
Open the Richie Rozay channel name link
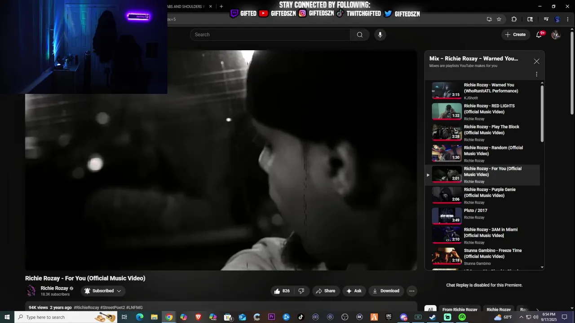[x=54, y=288]
